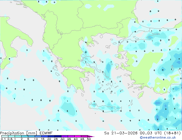Click the legend label 20
The height and width of the screenshot is (140, 182).
pos(49,139)
